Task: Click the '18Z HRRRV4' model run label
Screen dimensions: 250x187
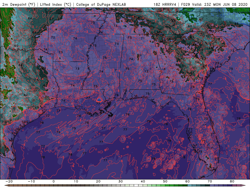Action: [165, 4]
